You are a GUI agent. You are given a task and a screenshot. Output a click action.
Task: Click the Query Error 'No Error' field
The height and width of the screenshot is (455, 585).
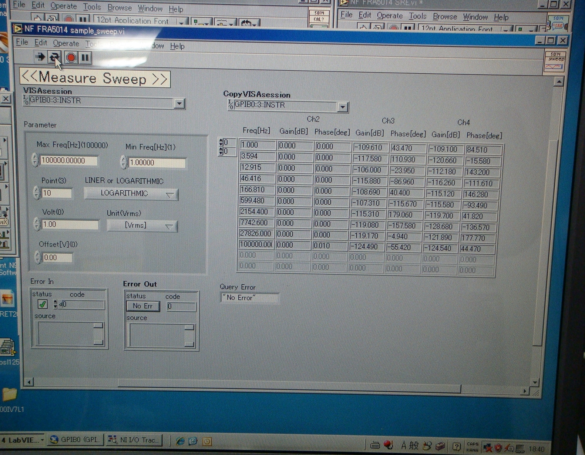(x=249, y=298)
